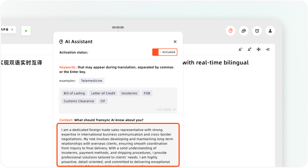Click the 'Activation status:' label

tap(74, 52)
